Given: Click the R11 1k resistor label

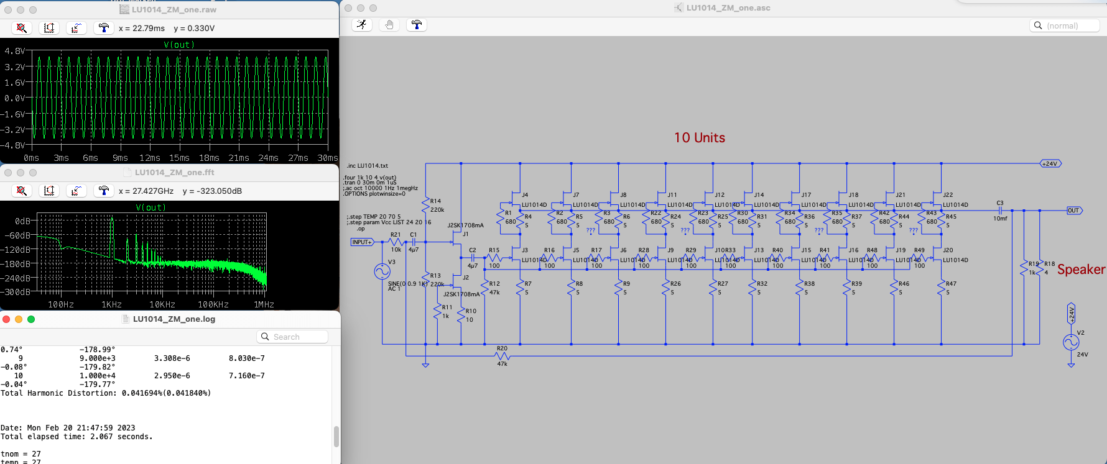Looking at the screenshot, I should click(x=446, y=312).
